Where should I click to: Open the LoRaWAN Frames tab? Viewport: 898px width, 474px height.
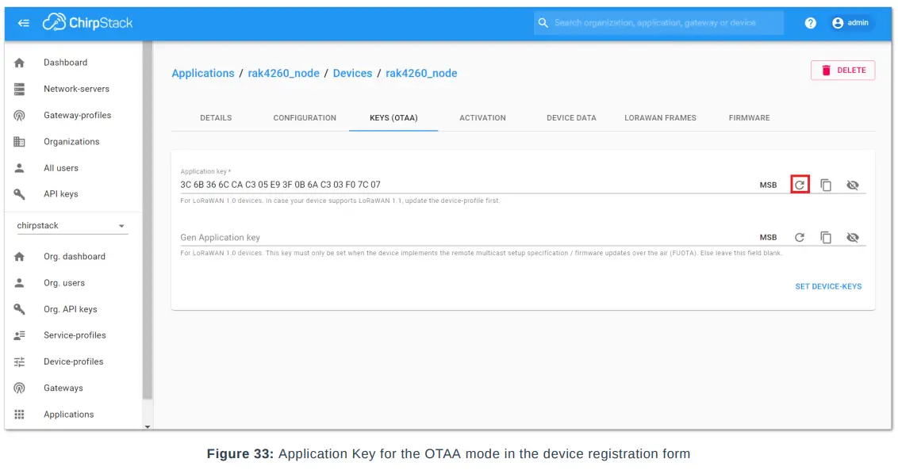[660, 118]
